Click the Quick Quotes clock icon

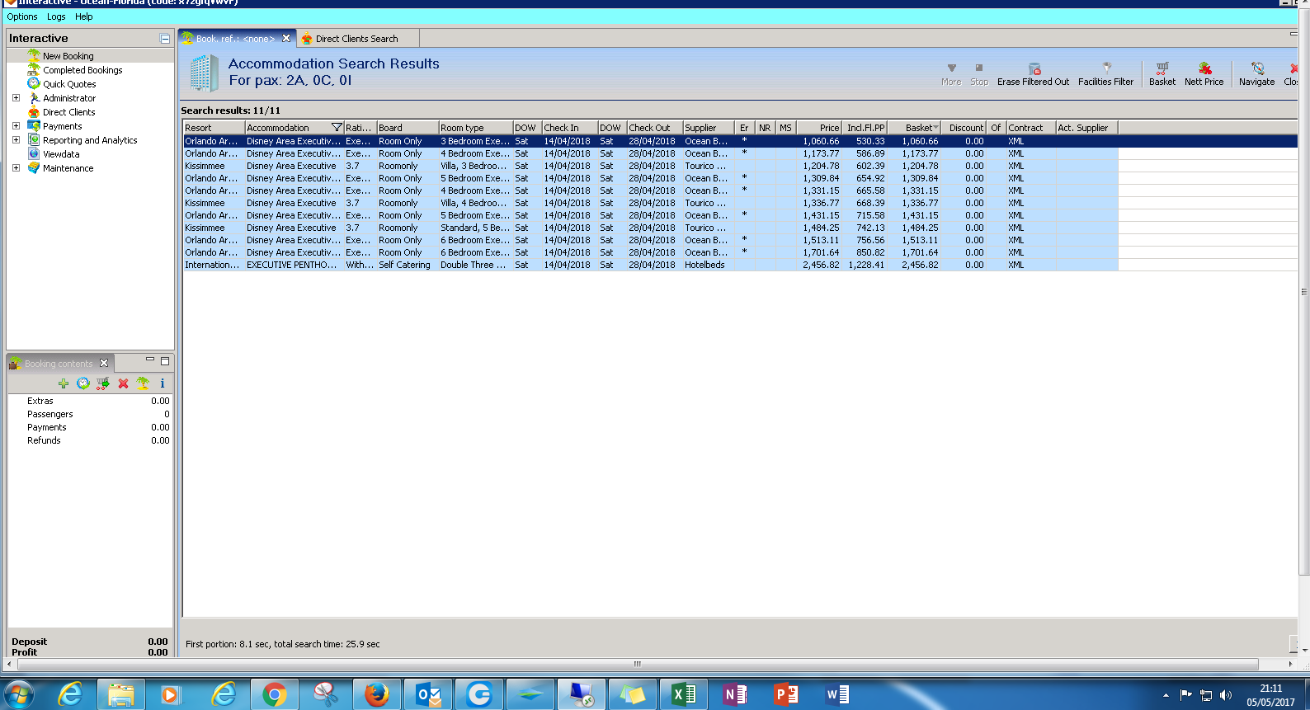[34, 83]
